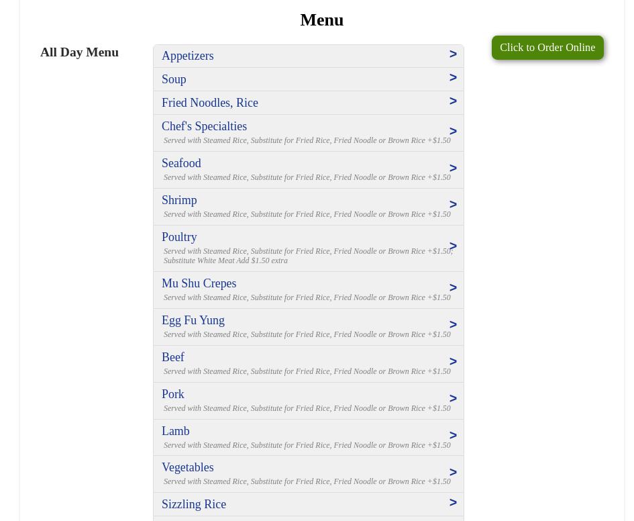Click the arrow icon next to Beef
Screen dimensions: 634x521
click(x=453, y=362)
